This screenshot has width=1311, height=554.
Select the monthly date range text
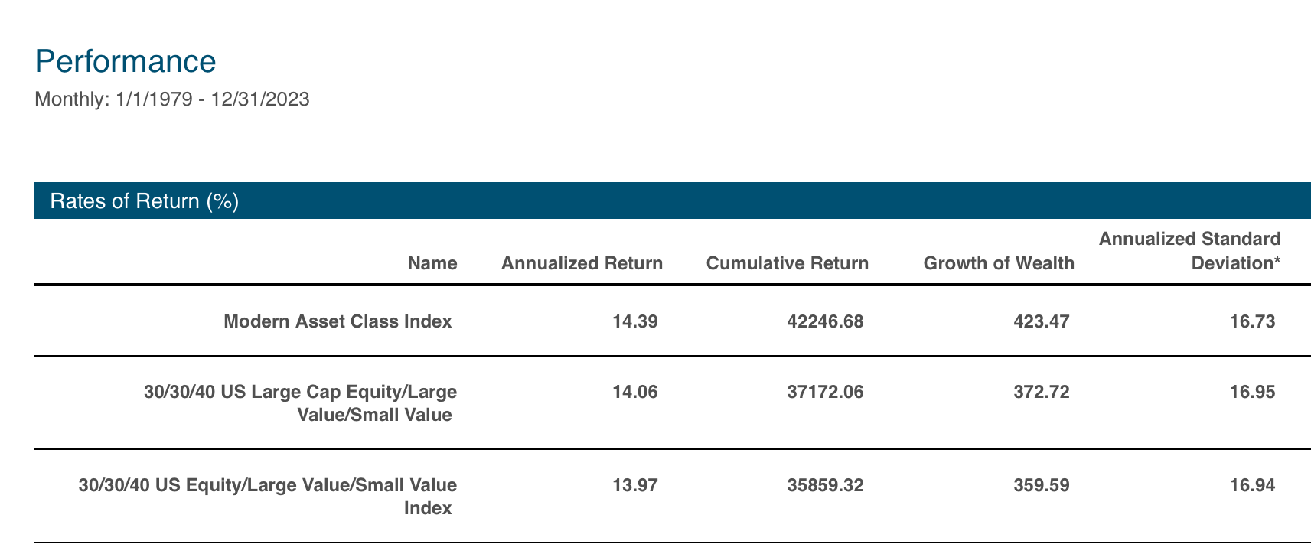point(172,99)
